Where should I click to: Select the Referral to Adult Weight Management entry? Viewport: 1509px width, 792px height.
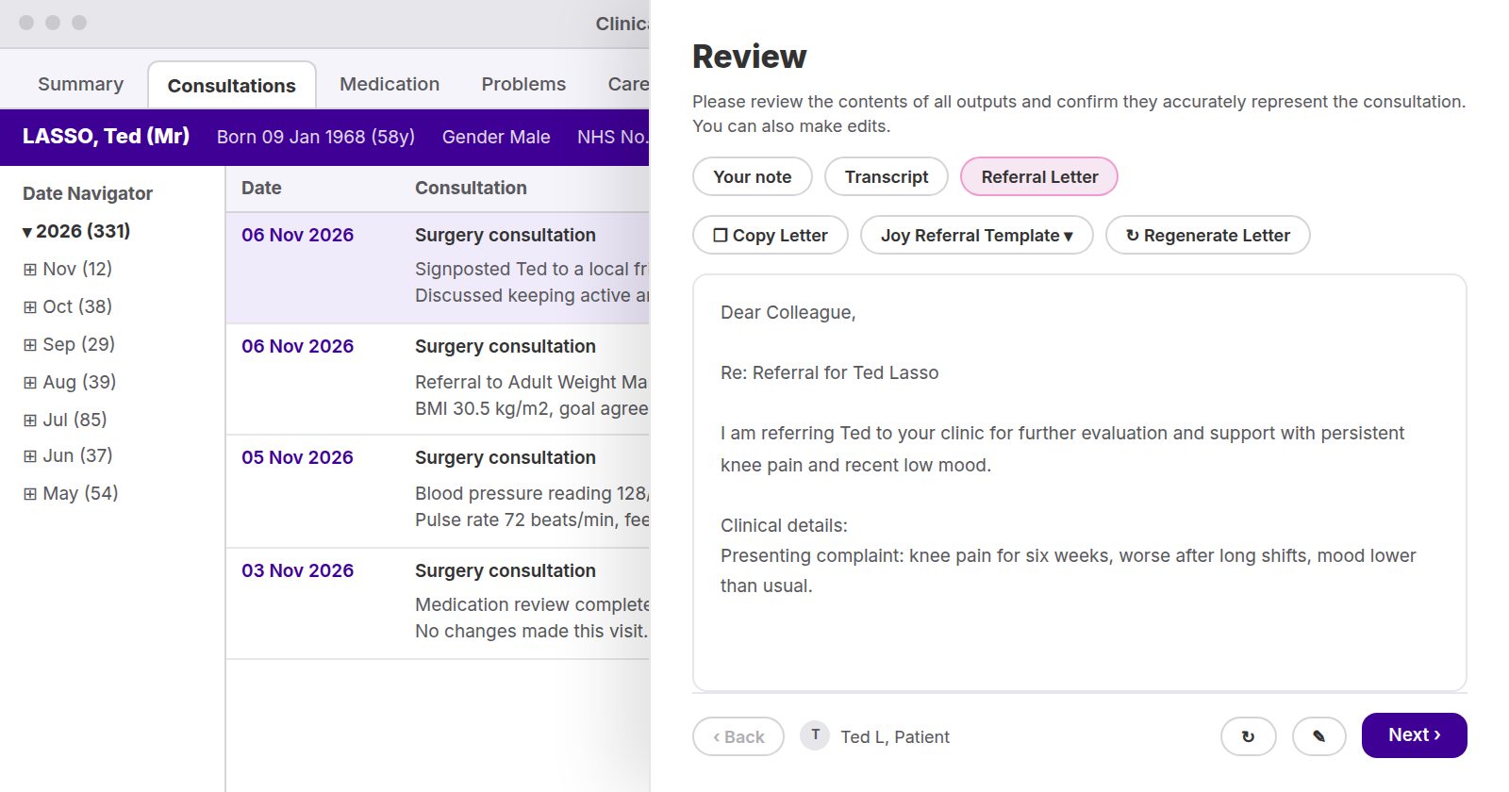tap(438, 379)
